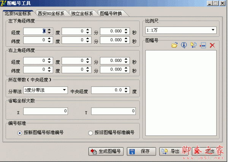
Task: Decrease upper-right 纬度 degrees spinner
Action: click(49, 71)
